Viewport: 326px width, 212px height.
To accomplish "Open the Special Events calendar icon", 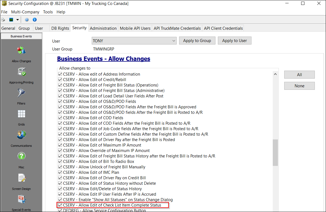I will [x=21, y=199].
